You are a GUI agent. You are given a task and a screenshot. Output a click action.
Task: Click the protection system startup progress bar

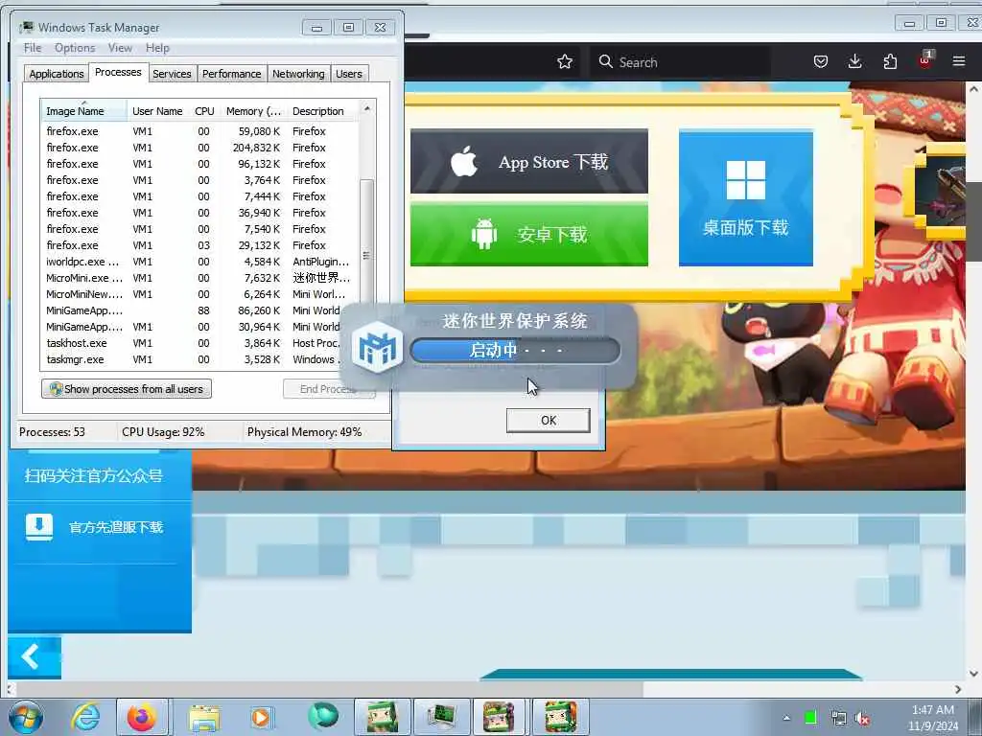pyautogui.click(x=515, y=350)
